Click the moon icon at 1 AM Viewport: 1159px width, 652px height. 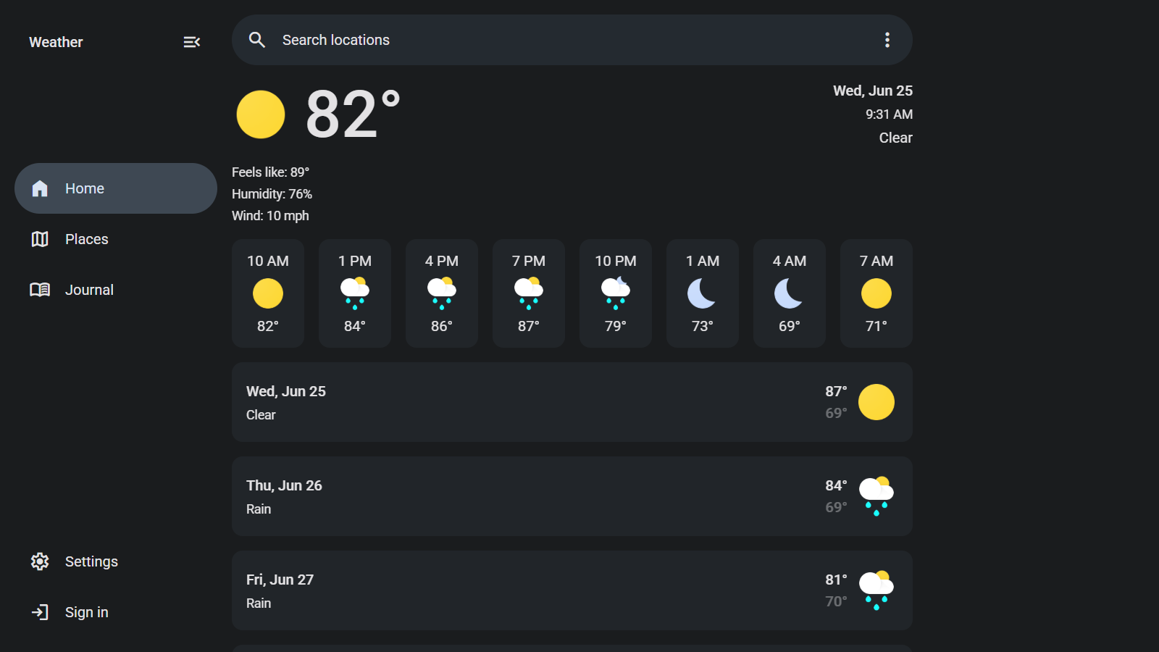(x=702, y=293)
